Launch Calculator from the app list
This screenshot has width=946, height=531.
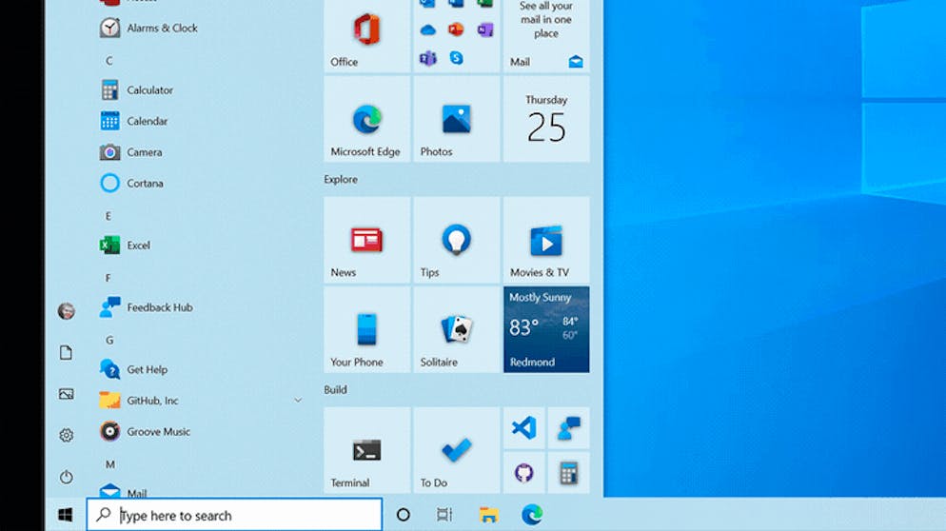(x=137, y=89)
